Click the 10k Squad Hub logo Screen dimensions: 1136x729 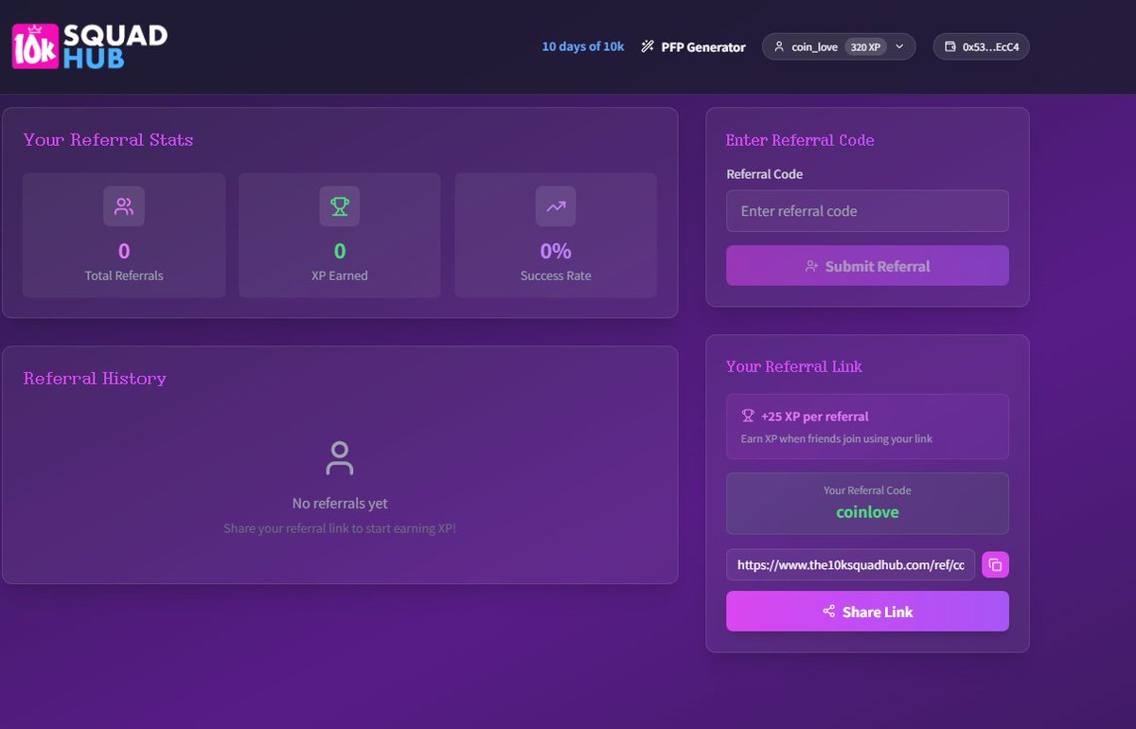tap(89, 46)
